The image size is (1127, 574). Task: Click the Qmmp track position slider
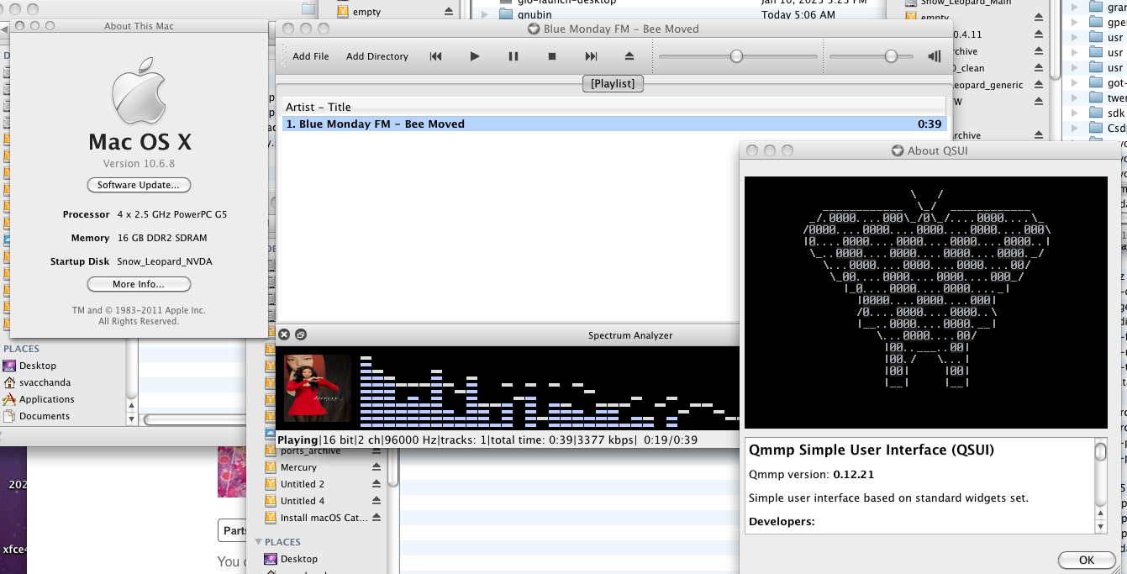point(738,56)
